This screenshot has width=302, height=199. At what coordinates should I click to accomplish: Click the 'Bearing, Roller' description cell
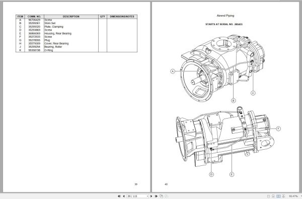click(x=53, y=47)
